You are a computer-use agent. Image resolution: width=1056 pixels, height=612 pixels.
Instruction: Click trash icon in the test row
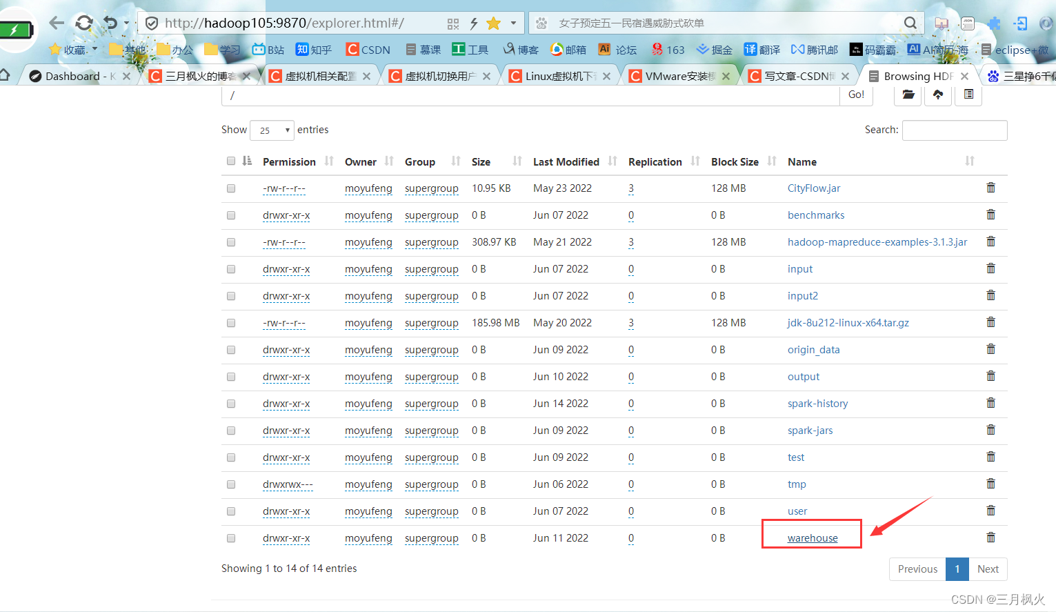[x=990, y=457]
